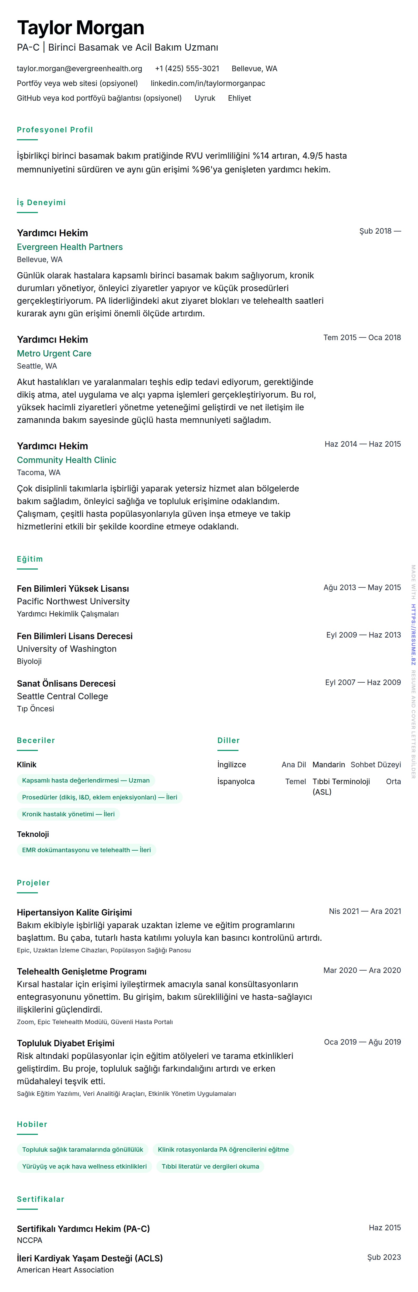The height and width of the screenshot is (1292, 418).
Task: Click the Community Health Clinic employer name
Action: click(67, 460)
